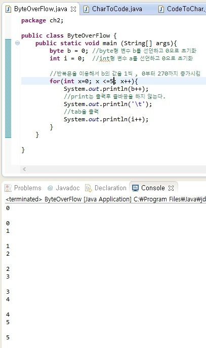The height and width of the screenshot is (348, 206).
Task: Click the '//tab' comment line
Action: click(81, 112)
